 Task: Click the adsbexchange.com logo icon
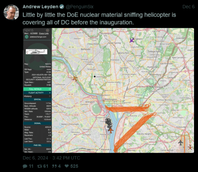click(27, 37)
